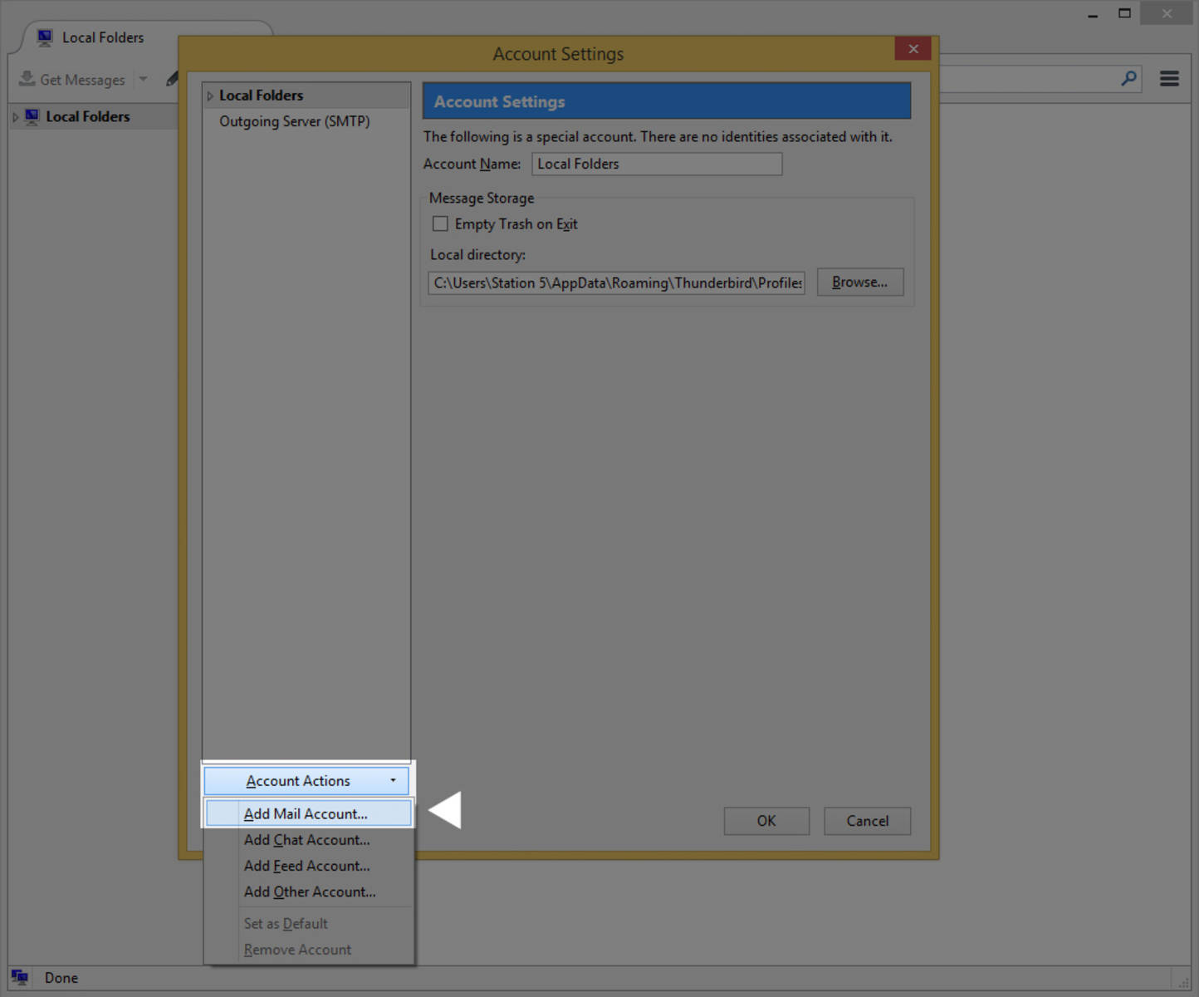
Task: Click the Local Folders tab computer icon
Action: pos(46,37)
